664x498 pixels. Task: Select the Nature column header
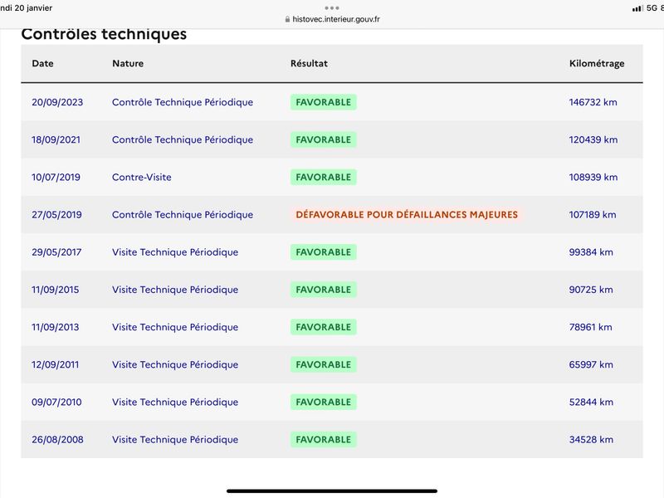coord(128,64)
